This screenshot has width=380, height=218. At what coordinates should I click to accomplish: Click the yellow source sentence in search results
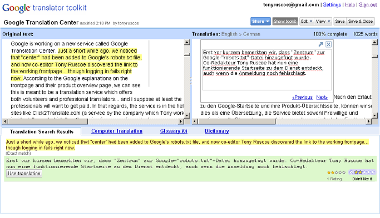tap(187, 145)
